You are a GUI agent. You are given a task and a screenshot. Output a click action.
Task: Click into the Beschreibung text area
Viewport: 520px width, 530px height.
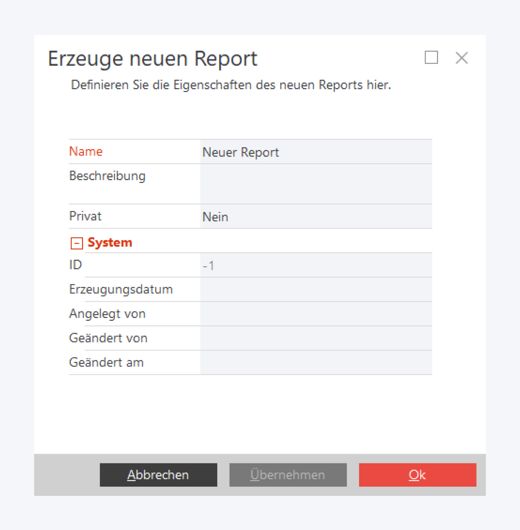point(316,184)
